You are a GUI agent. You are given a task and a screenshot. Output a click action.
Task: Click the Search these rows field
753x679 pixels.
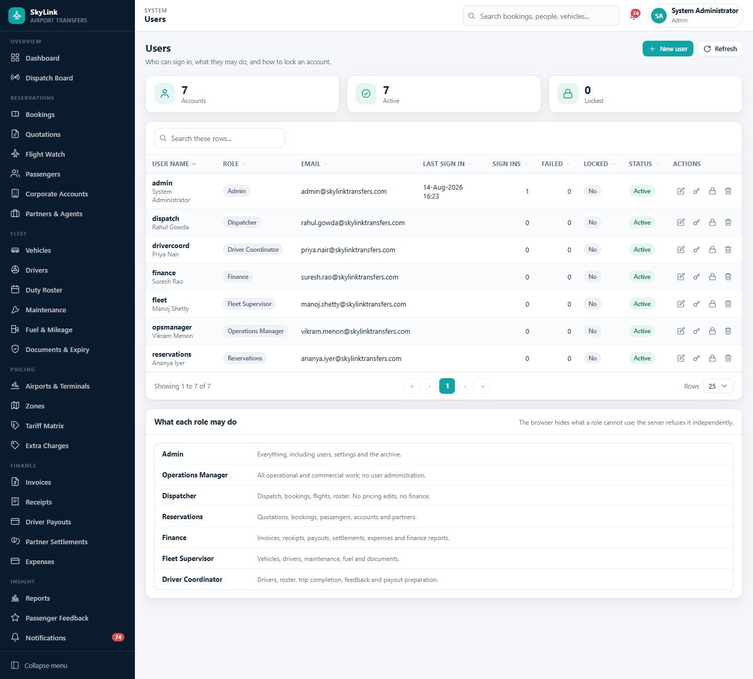220,138
